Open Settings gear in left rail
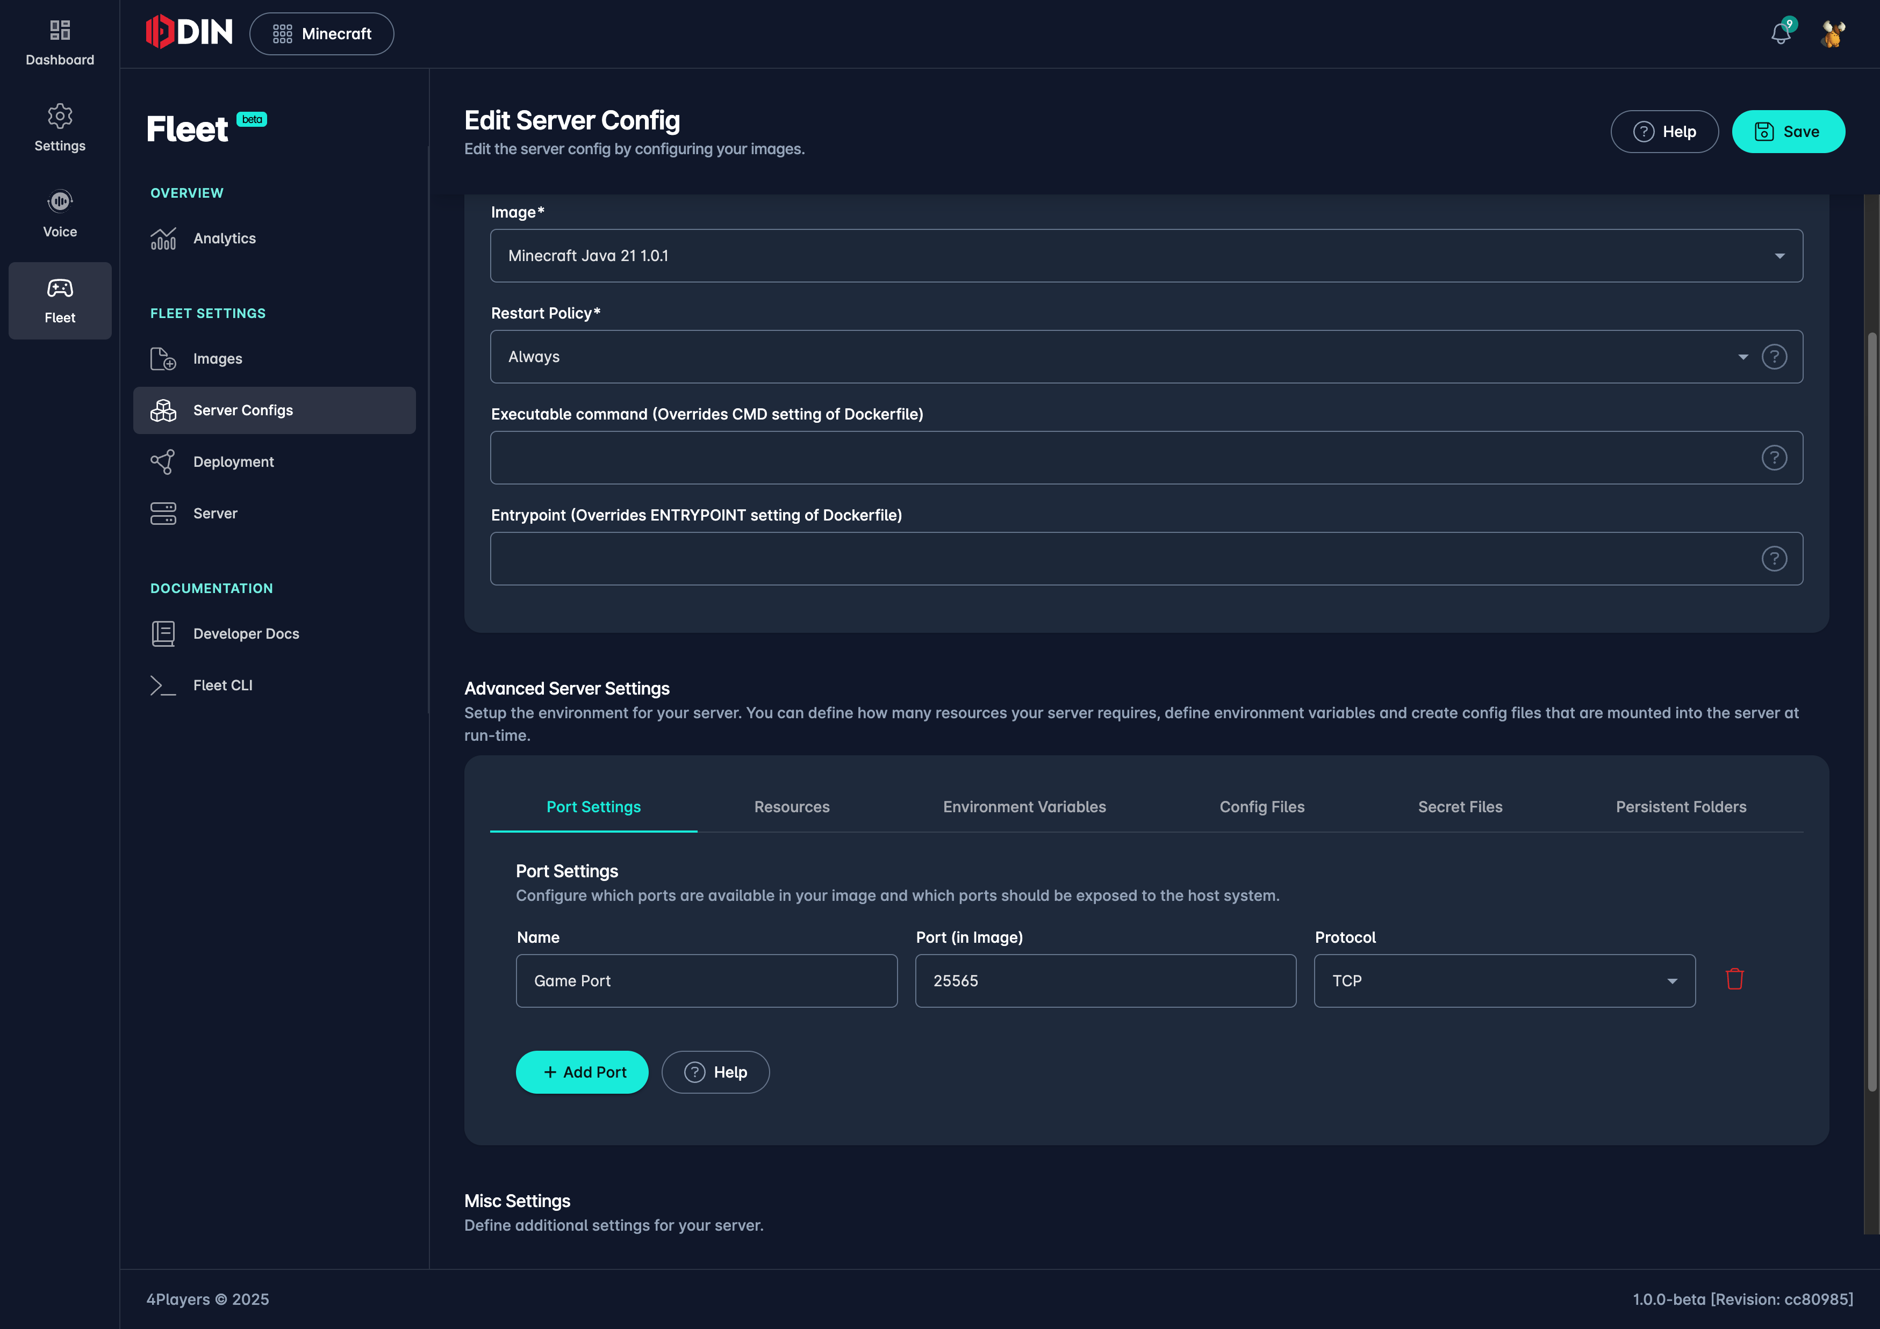The height and width of the screenshot is (1329, 1880). 60,115
